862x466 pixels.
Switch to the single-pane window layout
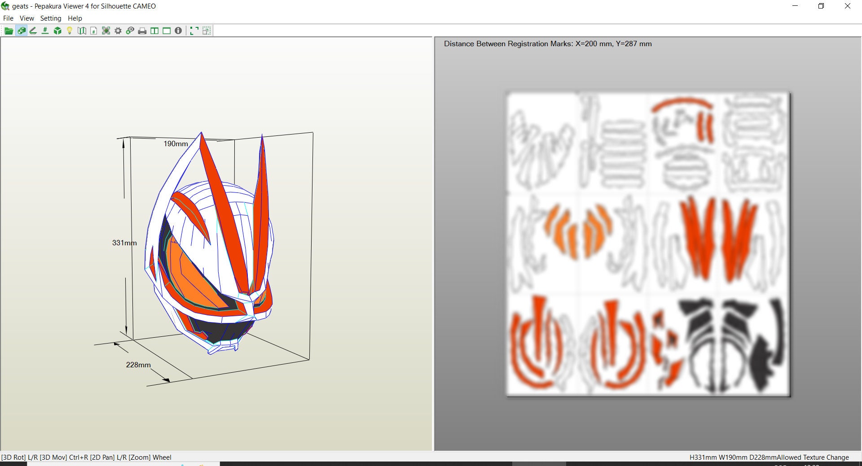point(167,30)
